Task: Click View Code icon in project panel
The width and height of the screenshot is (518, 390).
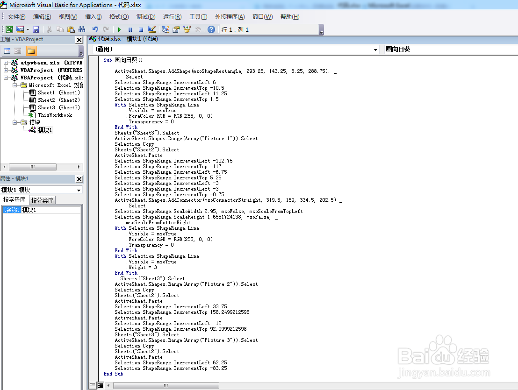Action: pos(7,51)
